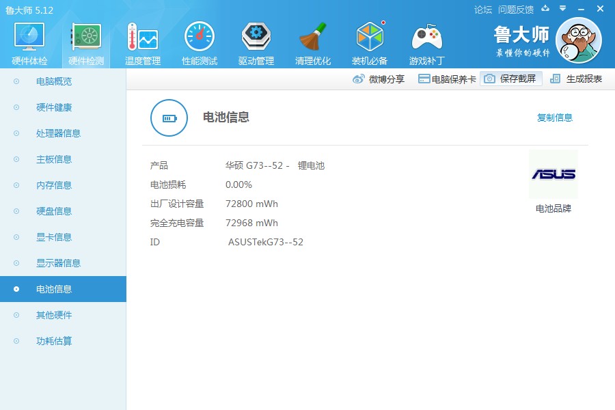The width and height of the screenshot is (615, 410).
Task: Click 微博分享 share button
Action: point(379,79)
